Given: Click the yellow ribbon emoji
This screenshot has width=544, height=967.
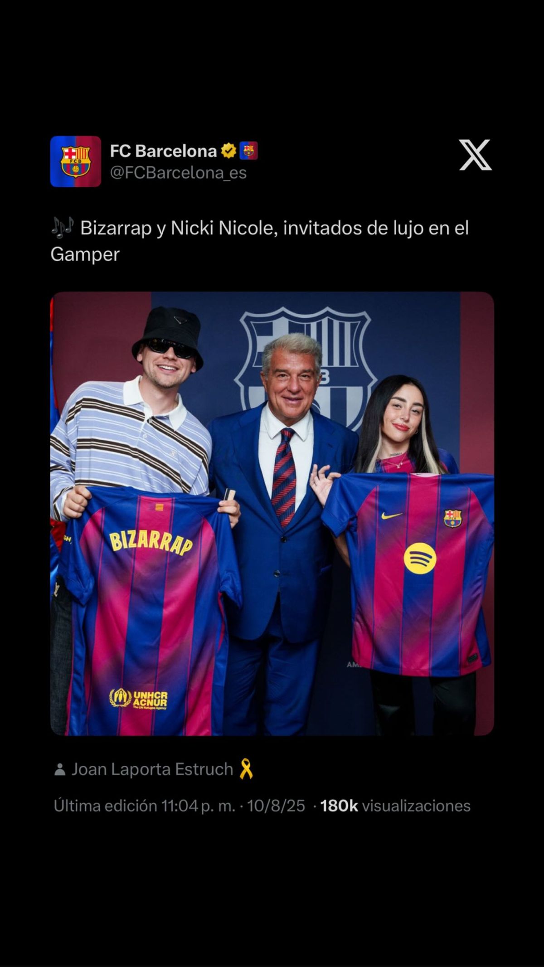Looking at the screenshot, I should point(246,769).
